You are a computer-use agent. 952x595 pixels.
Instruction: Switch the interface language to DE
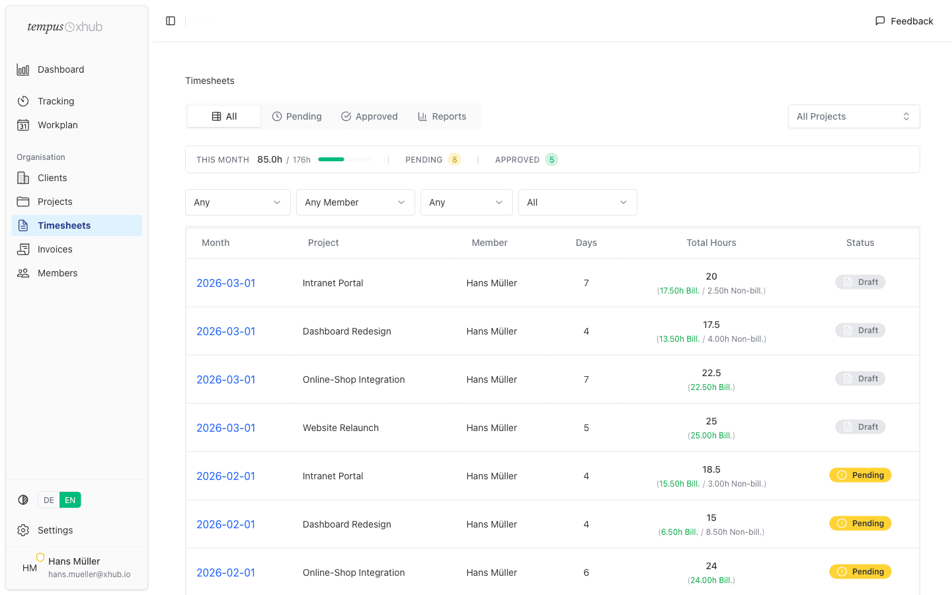click(x=48, y=500)
